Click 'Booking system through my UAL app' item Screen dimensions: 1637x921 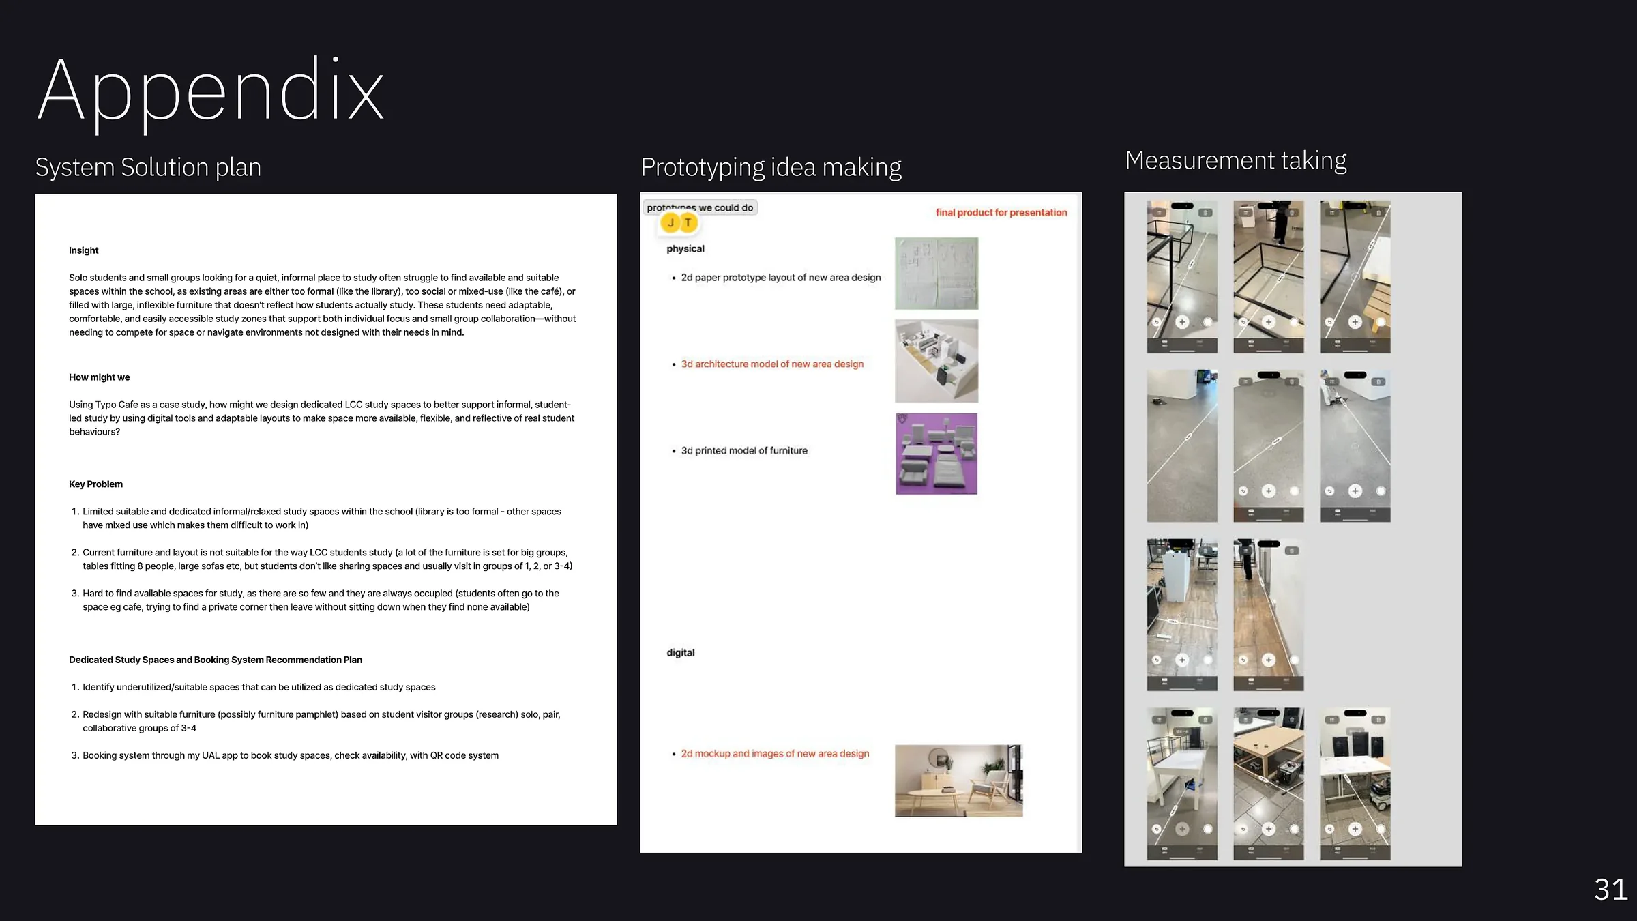(x=291, y=755)
